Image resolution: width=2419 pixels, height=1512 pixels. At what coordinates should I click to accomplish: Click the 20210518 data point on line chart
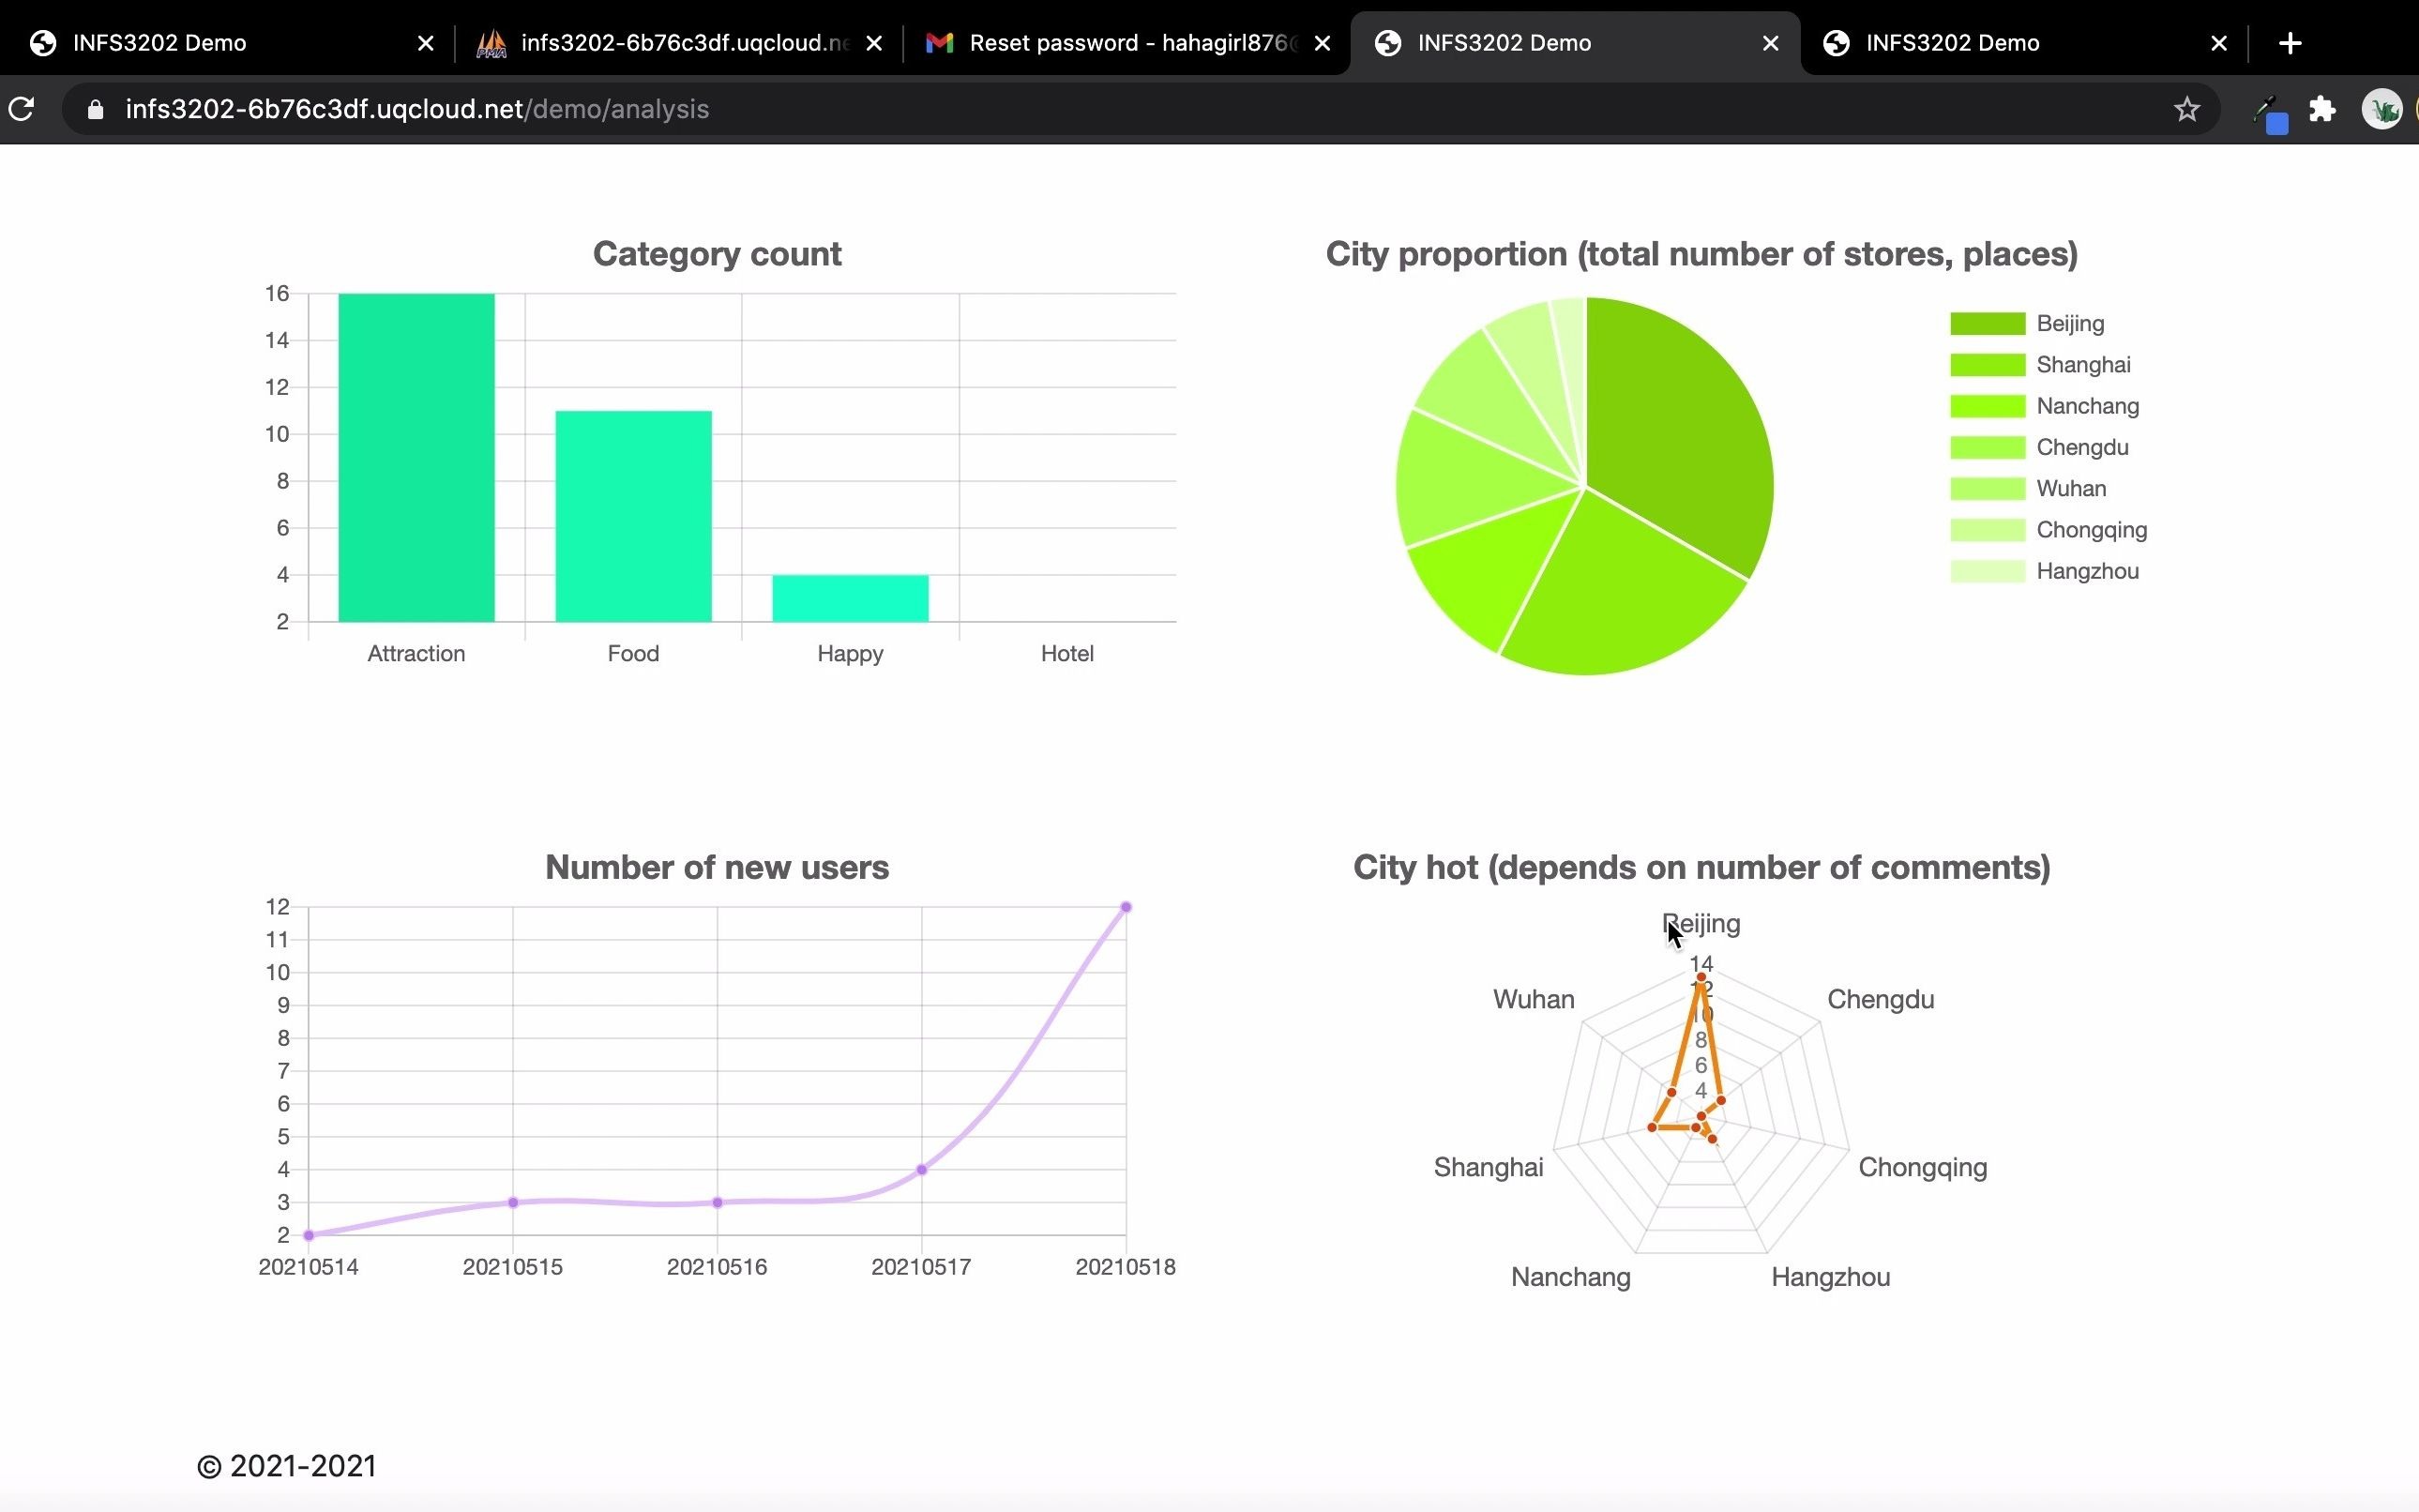coord(1126,907)
